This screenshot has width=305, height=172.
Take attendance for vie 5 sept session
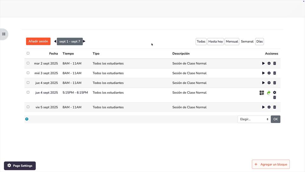[x=263, y=107]
